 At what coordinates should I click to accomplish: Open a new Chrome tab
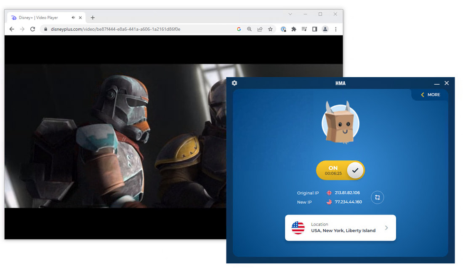(x=93, y=18)
